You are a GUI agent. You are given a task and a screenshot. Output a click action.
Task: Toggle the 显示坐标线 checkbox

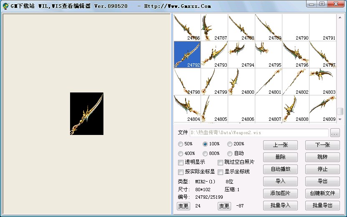(x=221, y=172)
